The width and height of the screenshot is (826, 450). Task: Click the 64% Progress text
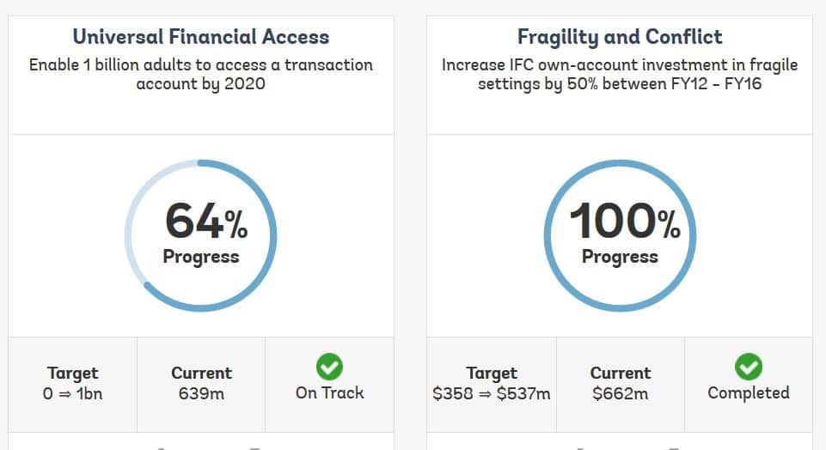pyautogui.click(x=201, y=234)
